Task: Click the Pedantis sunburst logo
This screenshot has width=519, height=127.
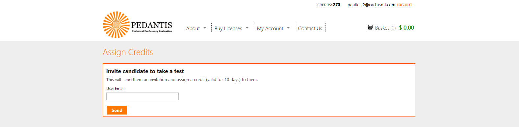Action: pyautogui.click(x=116, y=25)
